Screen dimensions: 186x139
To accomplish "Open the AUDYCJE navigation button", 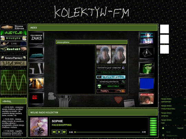I will pyautogui.click(x=13, y=33).
